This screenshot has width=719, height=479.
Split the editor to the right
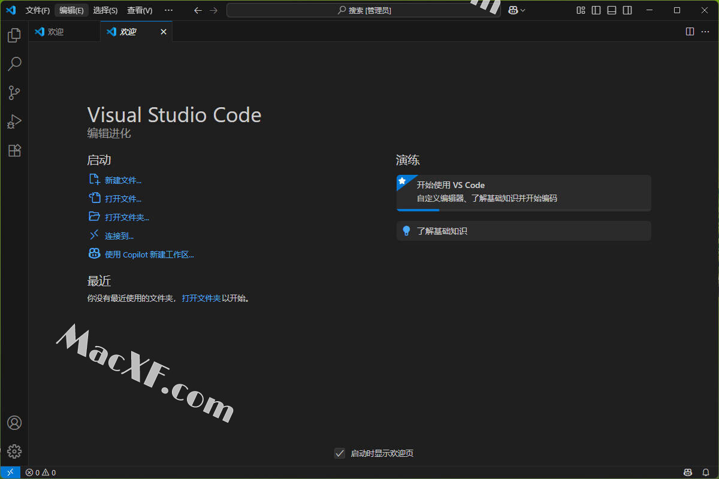click(690, 32)
